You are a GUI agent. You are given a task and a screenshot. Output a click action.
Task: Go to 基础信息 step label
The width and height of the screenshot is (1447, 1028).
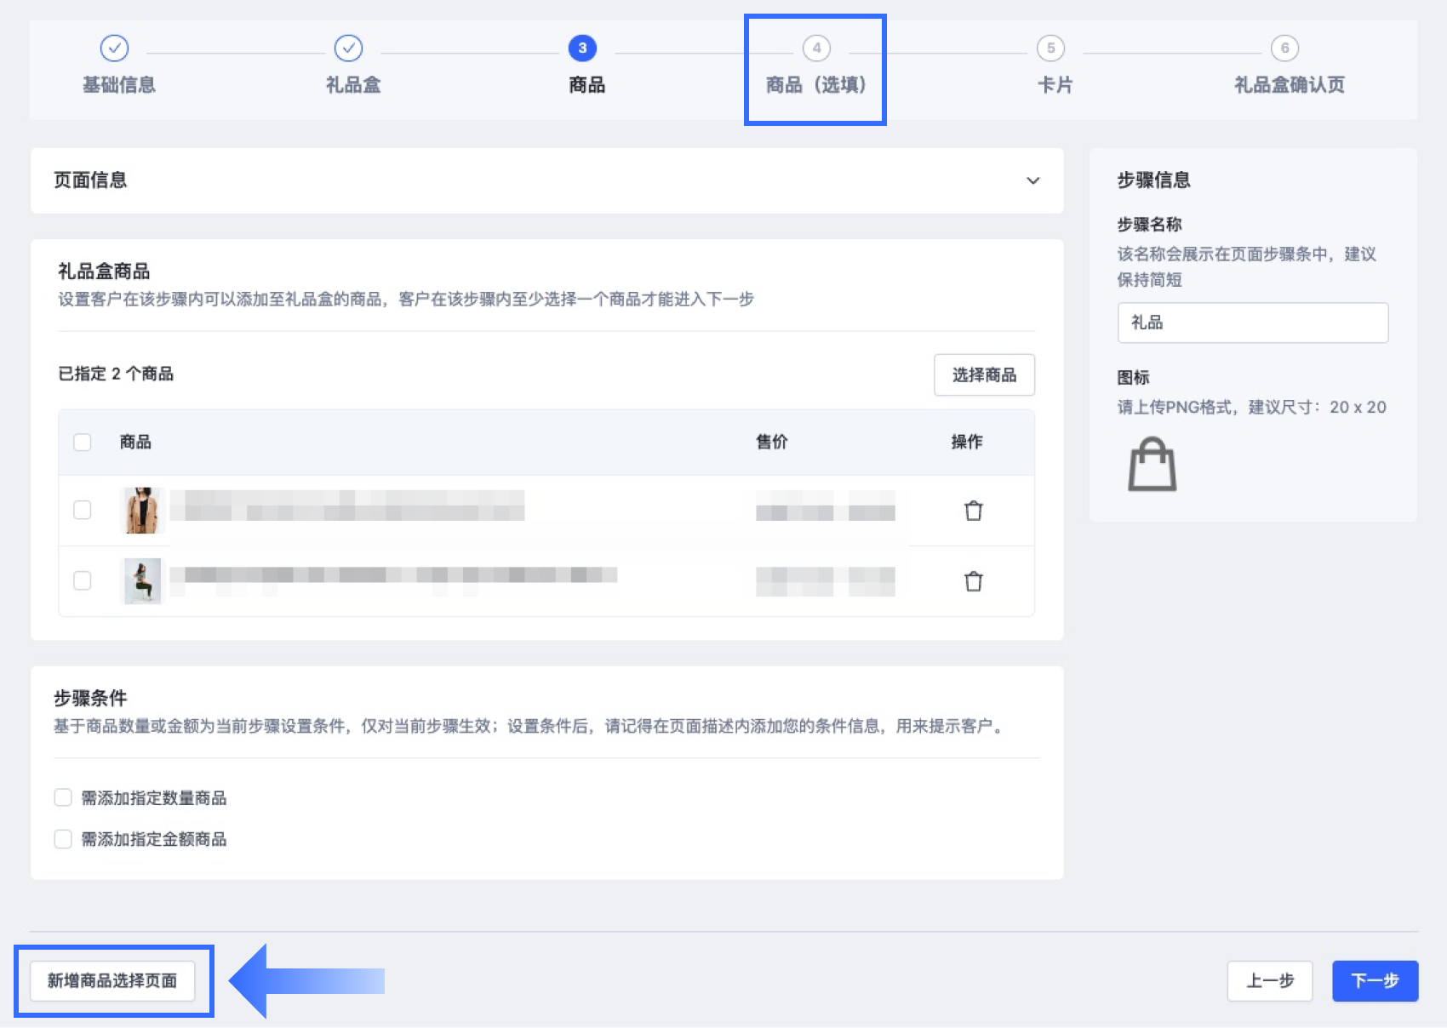point(118,84)
